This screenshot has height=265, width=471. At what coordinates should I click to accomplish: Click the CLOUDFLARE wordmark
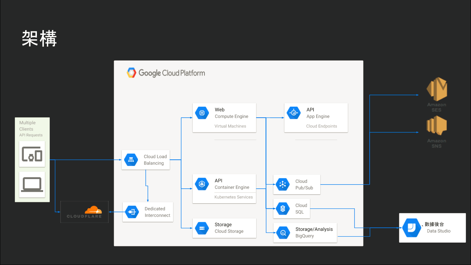click(84, 216)
